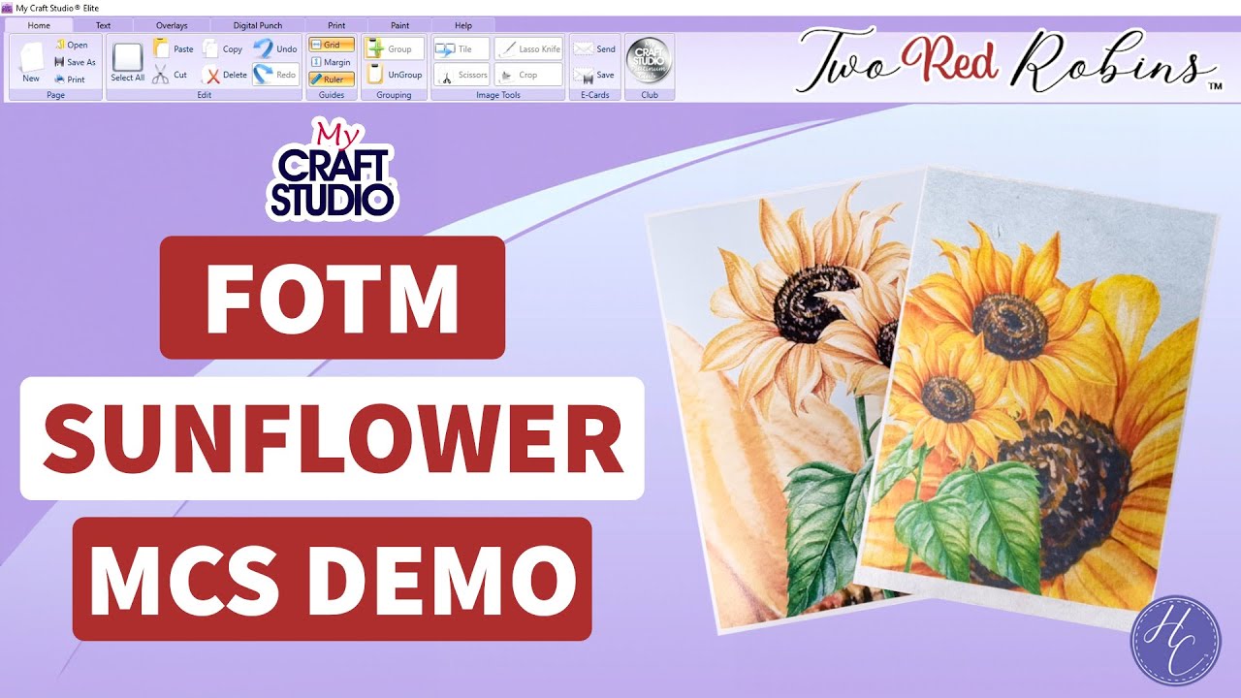Paste from the clipboard

point(174,48)
